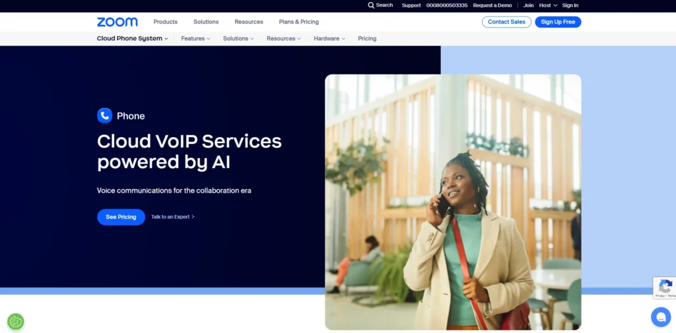This screenshot has height=333, width=676.
Task: Expand the Hardware submenu
Action: pyautogui.click(x=329, y=38)
